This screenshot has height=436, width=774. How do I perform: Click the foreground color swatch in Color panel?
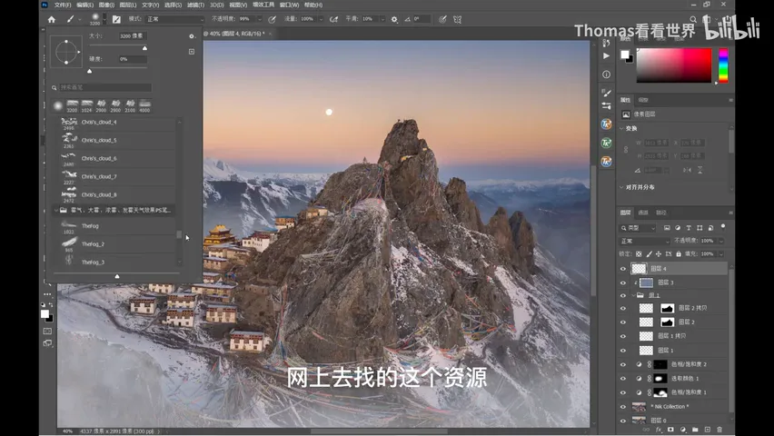[625, 54]
